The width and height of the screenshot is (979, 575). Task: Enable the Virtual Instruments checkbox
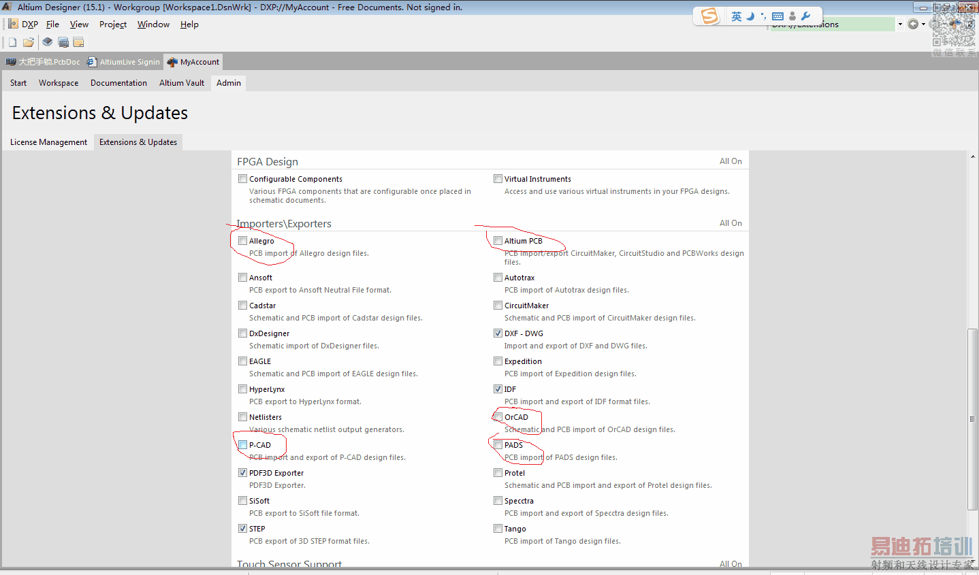(498, 179)
